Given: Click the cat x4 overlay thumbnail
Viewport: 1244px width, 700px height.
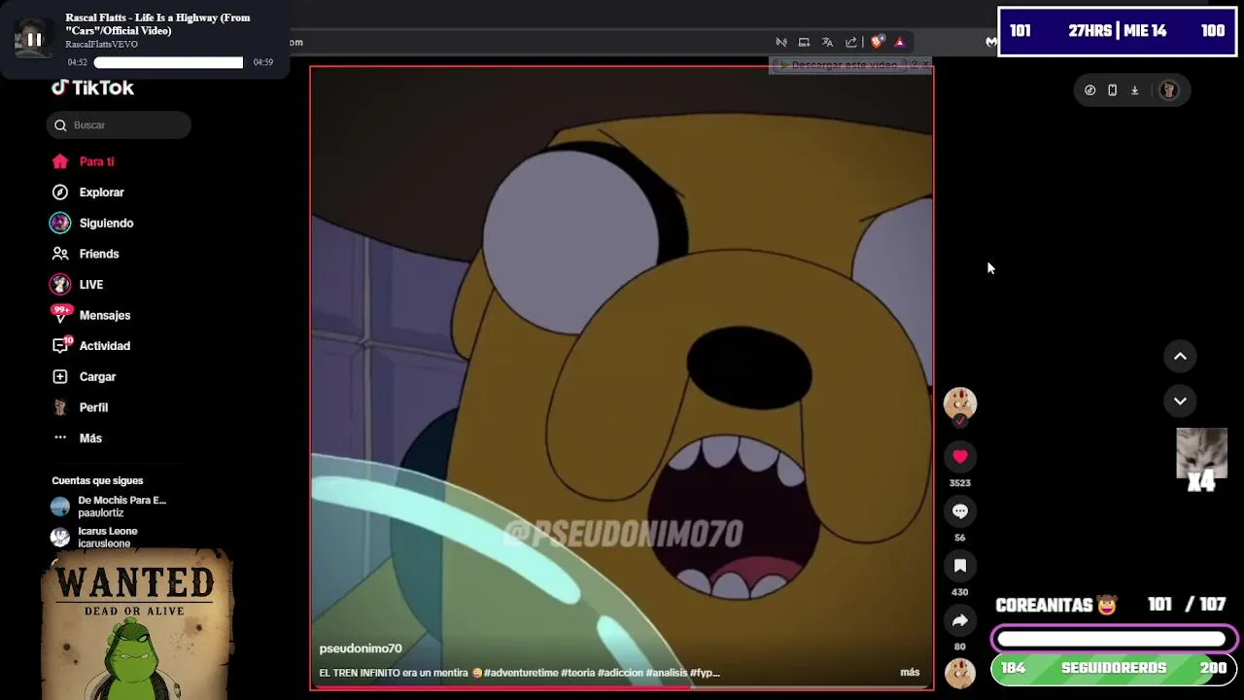Looking at the screenshot, I should [x=1201, y=459].
